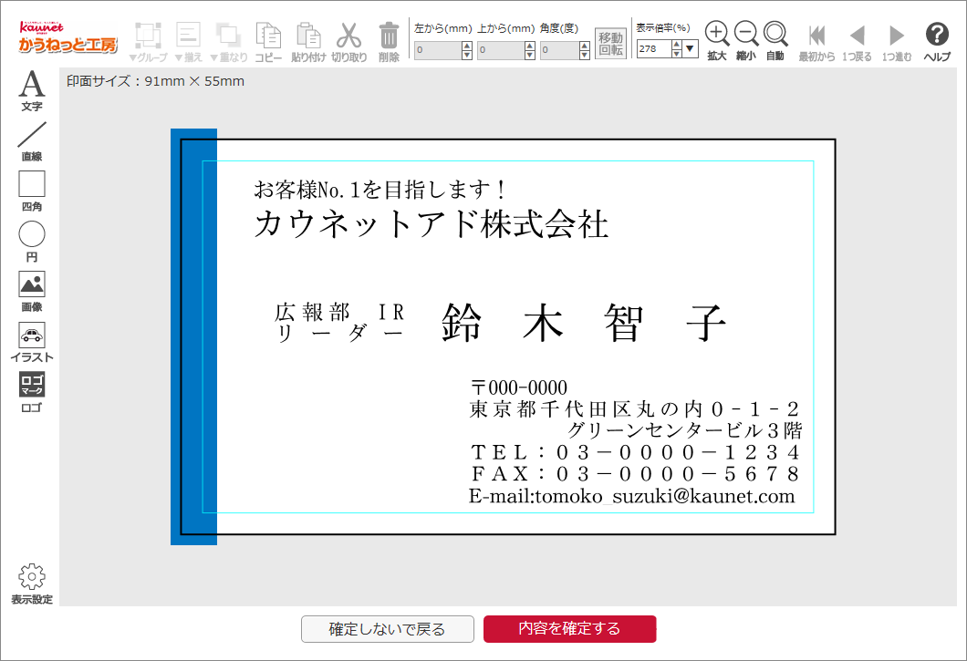The image size is (967, 661).
Task: Increase 表示倍率 with its up arrow
Action: [x=677, y=45]
